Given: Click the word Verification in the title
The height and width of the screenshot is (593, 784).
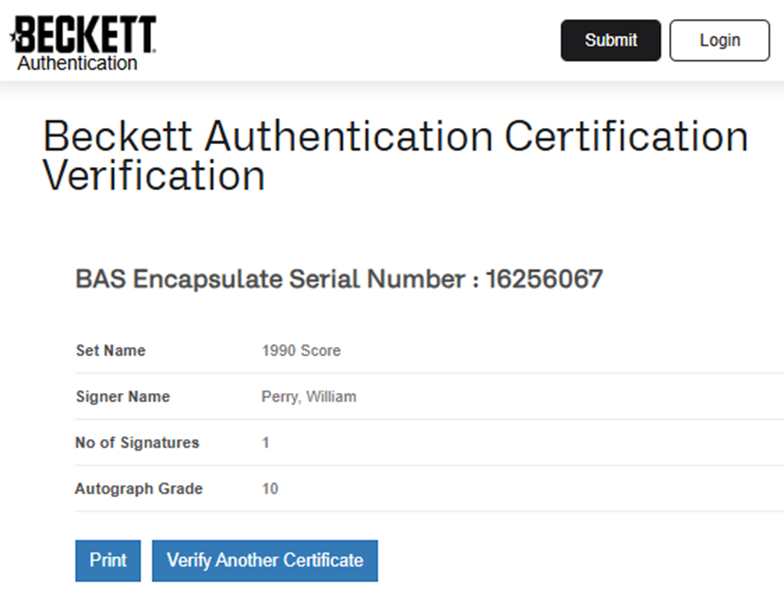Looking at the screenshot, I should (154, 175).
